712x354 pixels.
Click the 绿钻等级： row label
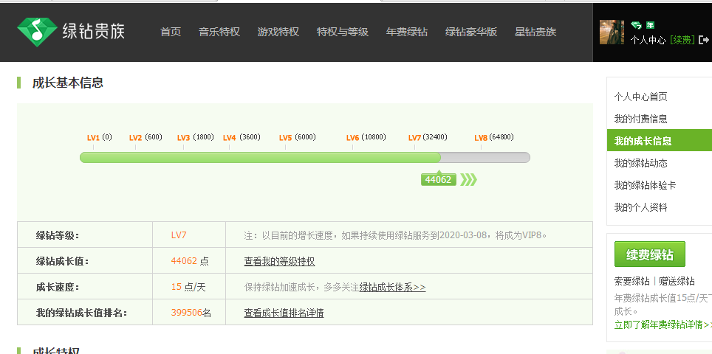click(x=57, y=235)
